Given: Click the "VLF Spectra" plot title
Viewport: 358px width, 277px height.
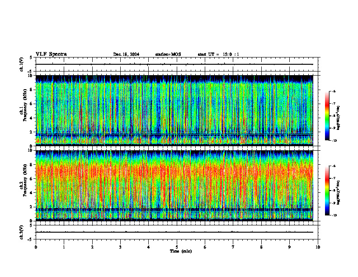Looking at the screenshot, I should (51, 54).
